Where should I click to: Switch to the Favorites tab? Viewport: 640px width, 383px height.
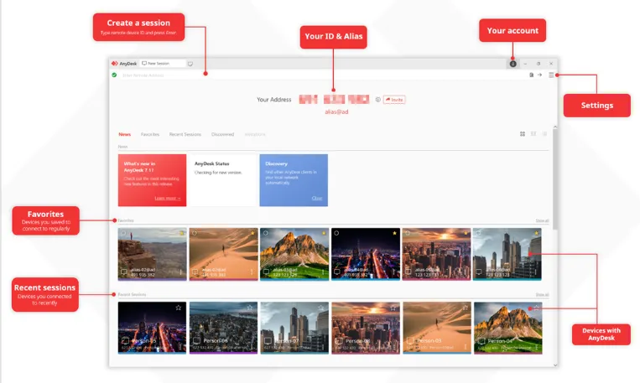click(150, 134)
